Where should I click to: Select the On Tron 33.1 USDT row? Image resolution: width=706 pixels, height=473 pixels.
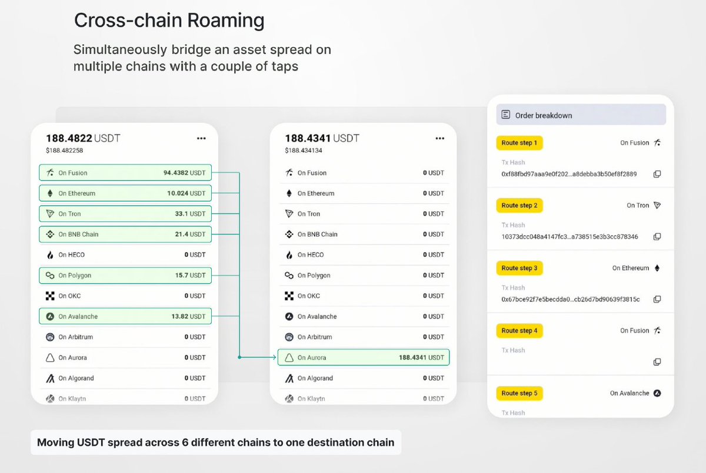coord(125,214)
